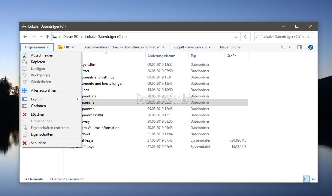Image resolution: width=332 pixels, height=196 pixels.
Task: Select the Volume Information folder row
Action: click(x=164, y=128)
